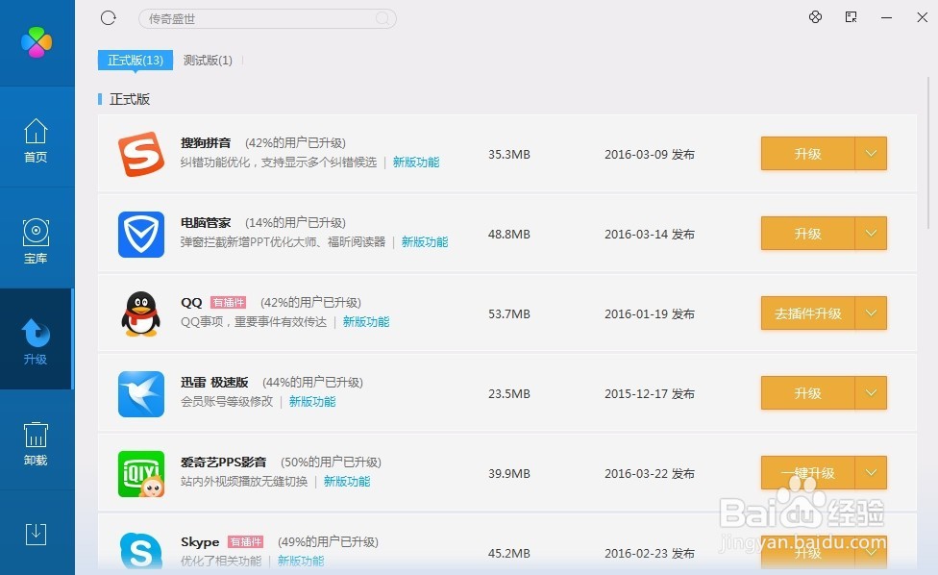
Task: Click the QQ penguin icon
Action: (x=141, y=313)
